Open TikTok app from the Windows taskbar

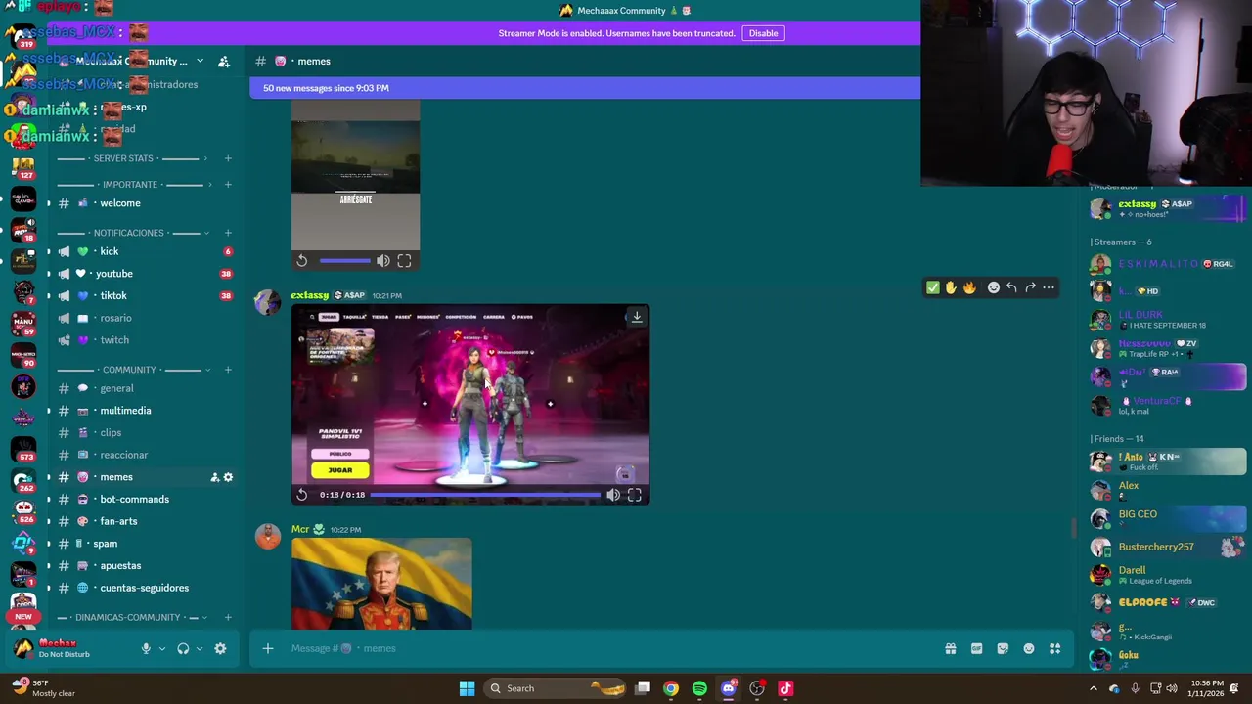tap(785, 688)
